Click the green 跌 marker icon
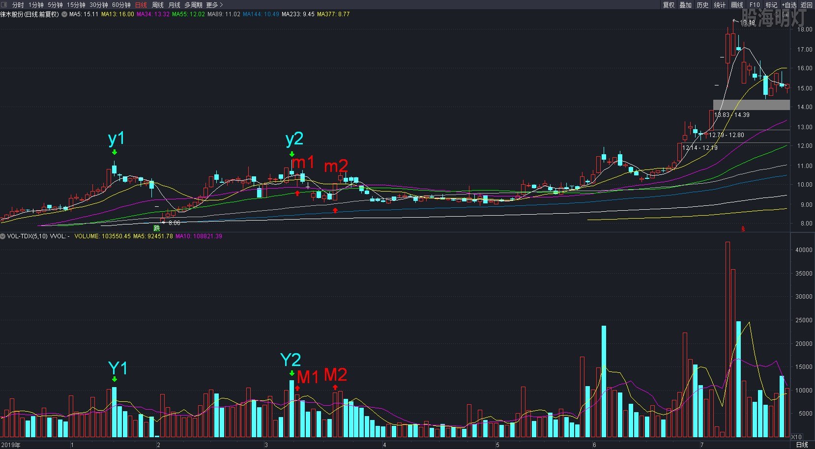Screen dimensions: 815x449 pyautogui.click(x=157, y=228)
